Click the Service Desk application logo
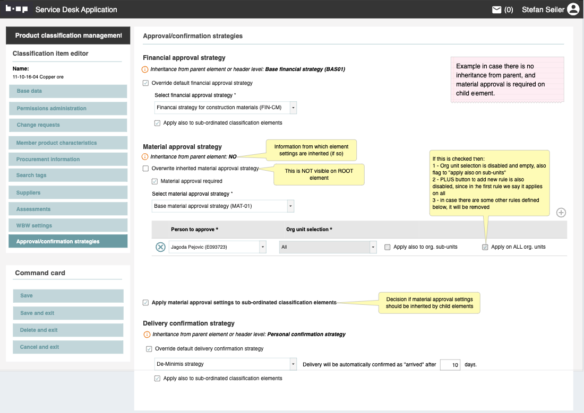 (x=16, y=10)
